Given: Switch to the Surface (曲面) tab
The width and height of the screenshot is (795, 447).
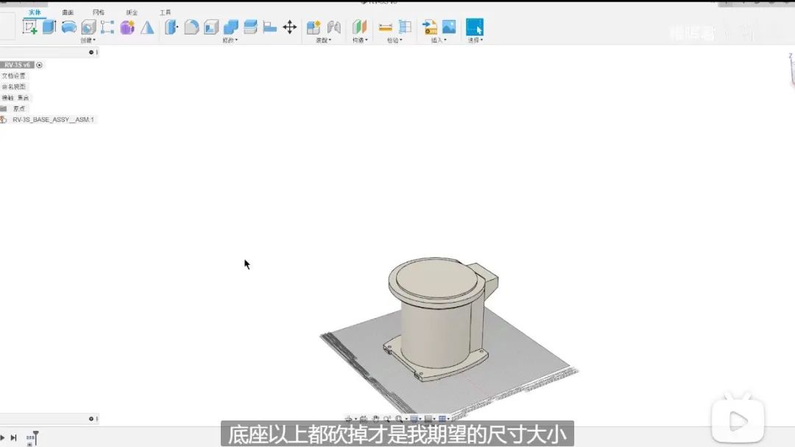Looking at the screenshot, I should [67, 12].
